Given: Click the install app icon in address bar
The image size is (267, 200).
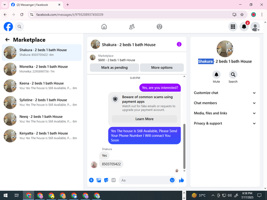Looking at the screenshot, I should 234,14.
